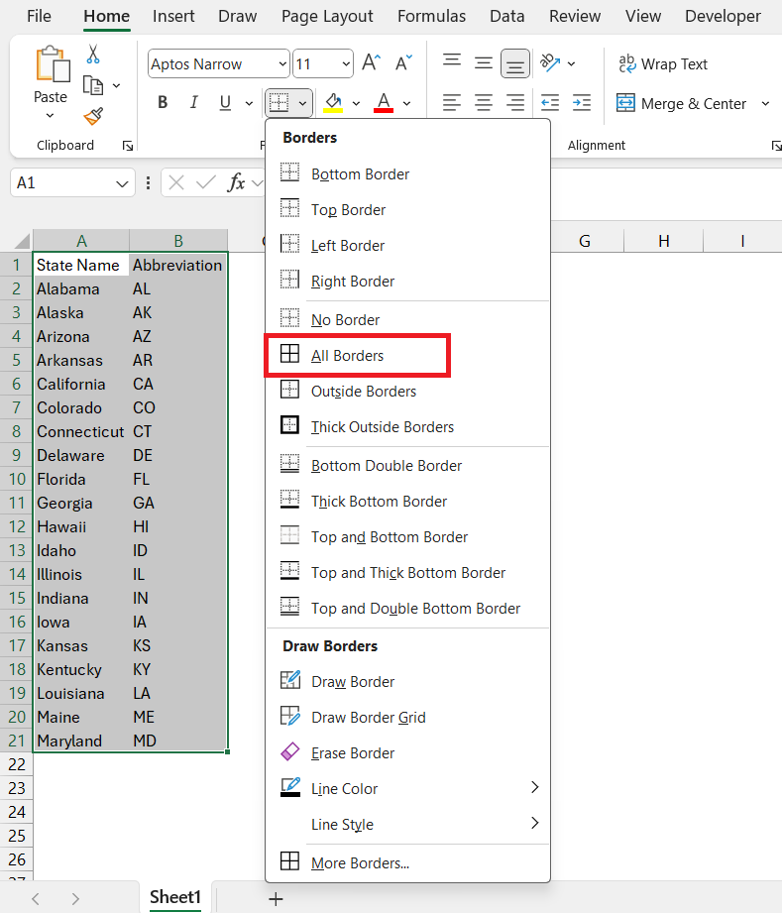Add a new sheet with plus icon
The width and height of the screenshot is (782, 913).
click(276, 899)
